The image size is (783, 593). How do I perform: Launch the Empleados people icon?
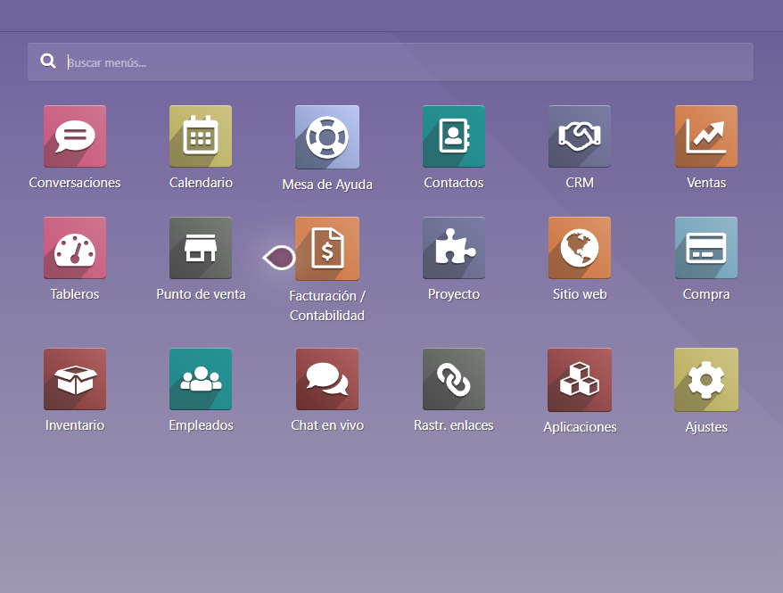[x=201, y=379]
